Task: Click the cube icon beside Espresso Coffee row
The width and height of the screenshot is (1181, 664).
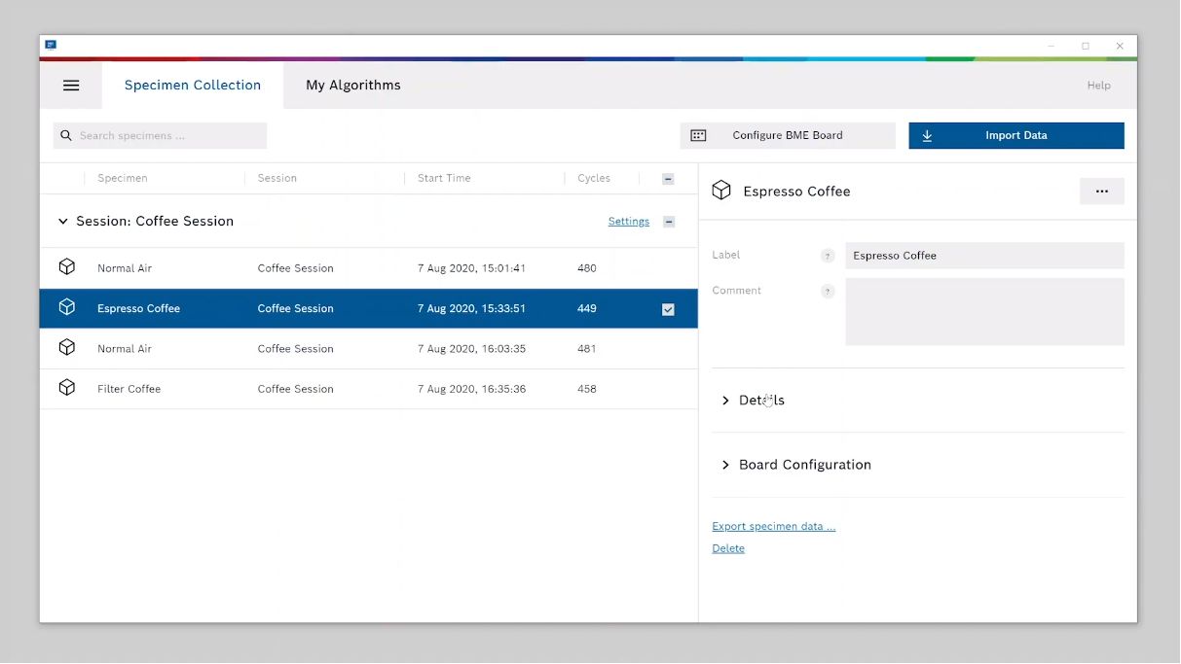Action: 67,307
